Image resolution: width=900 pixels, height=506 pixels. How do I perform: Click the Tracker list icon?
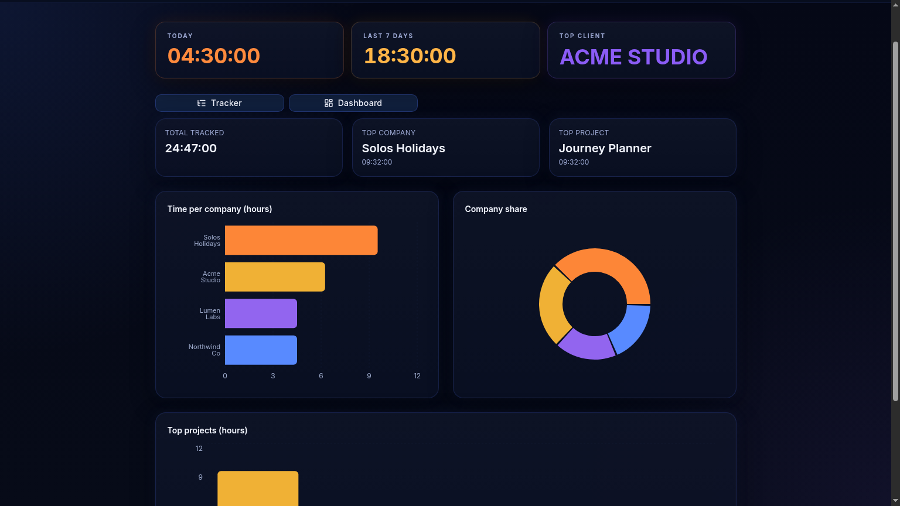[x=202, y=103]
